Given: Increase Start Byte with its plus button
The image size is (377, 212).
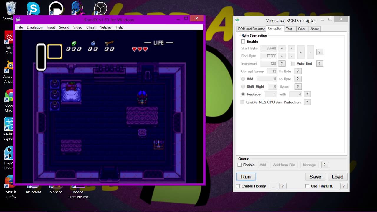Looking at the screenshot, I should (282, 48).
